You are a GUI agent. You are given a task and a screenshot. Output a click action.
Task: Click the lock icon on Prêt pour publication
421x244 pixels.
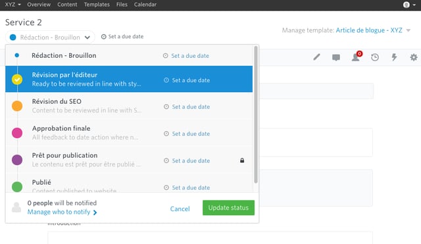point(242,160)
